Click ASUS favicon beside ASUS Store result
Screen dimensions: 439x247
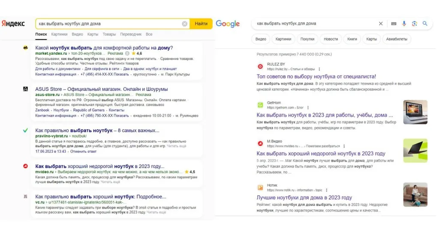(x=25, y=89)
